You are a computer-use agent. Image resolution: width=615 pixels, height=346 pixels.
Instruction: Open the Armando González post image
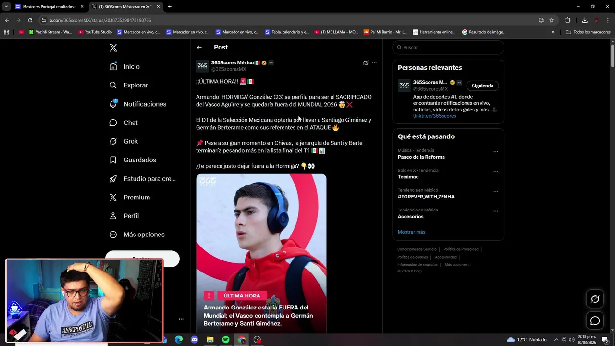click(261, 253)
